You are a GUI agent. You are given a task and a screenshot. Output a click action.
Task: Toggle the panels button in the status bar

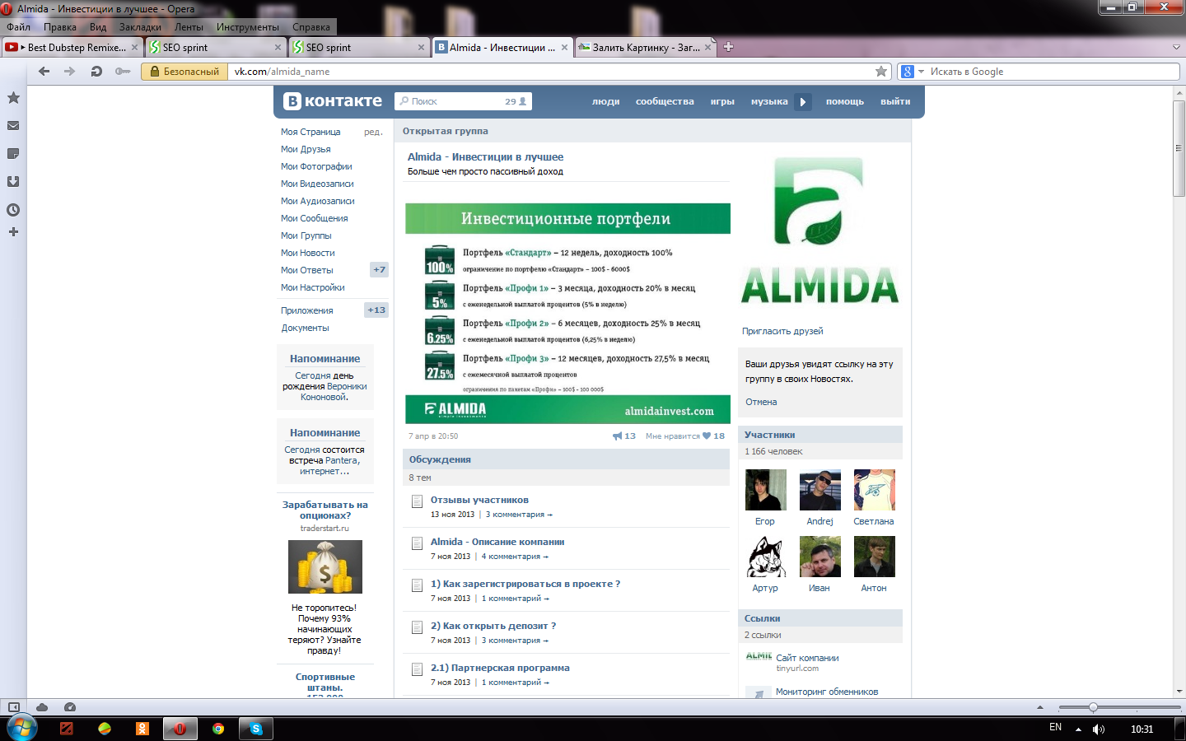[x=13, y=707]
